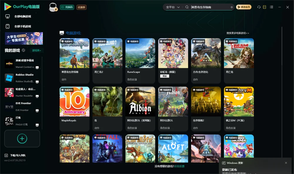Open the 优惠券 coupon button

click(x=81, y=7)
